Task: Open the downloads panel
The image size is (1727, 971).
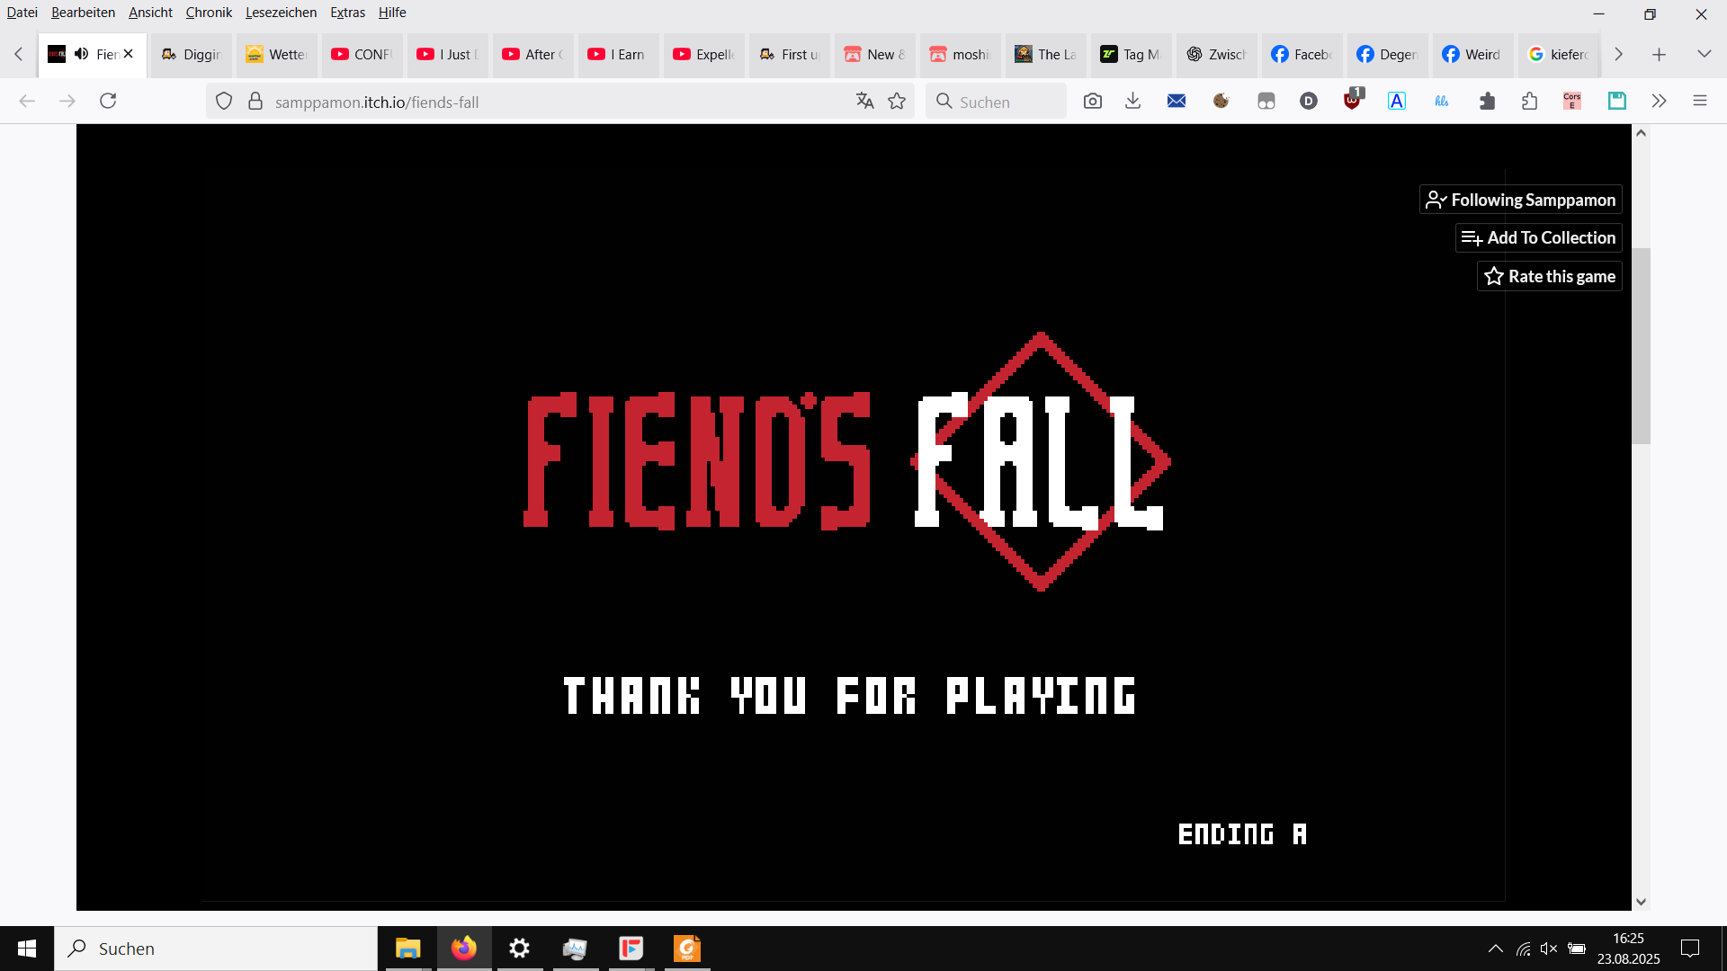Action: tap(1133, 102)
